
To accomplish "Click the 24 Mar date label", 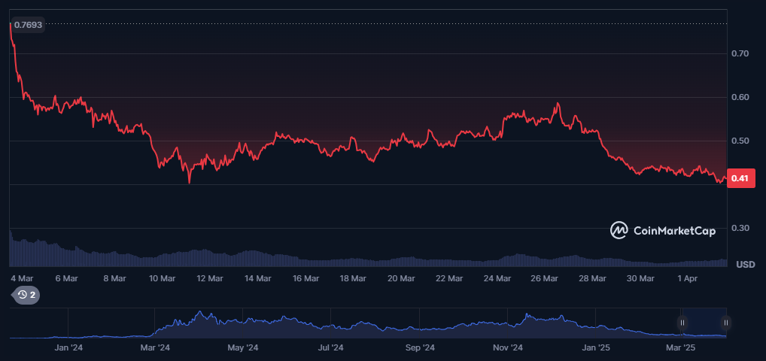I will click(x=497, y=278).
